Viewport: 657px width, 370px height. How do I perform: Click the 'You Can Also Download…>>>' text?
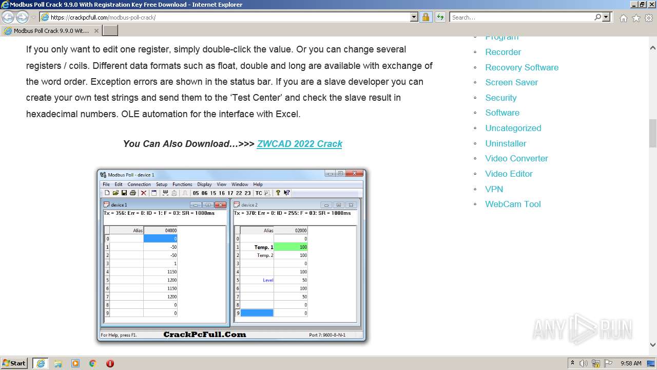point(189,144)
